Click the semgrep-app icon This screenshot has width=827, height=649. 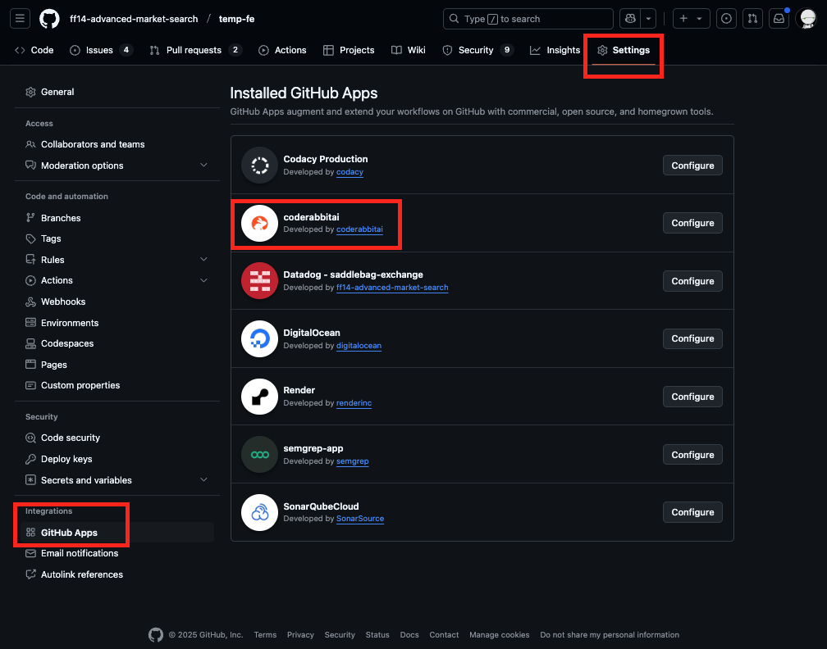coord(259,454)
